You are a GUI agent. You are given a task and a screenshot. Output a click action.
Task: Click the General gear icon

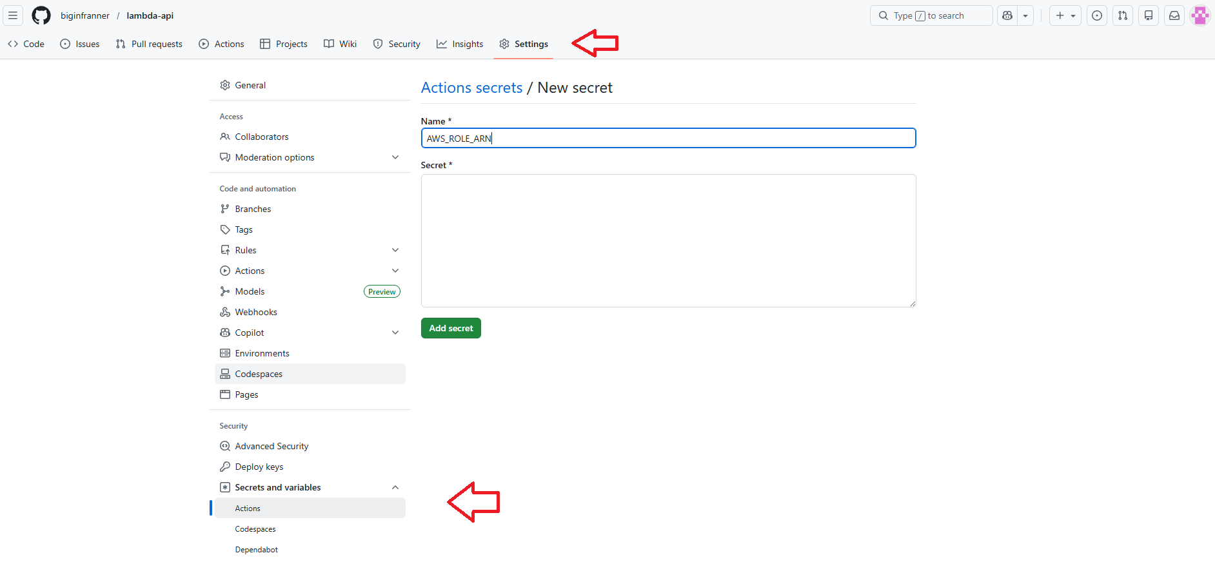(225, 85)
